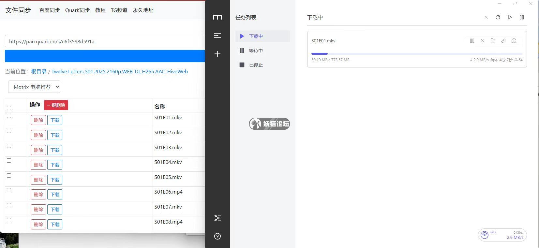Screen dimensions: 539x248
Task: Switch to the 已停止 stopped tab
Action: pos(262,65)
